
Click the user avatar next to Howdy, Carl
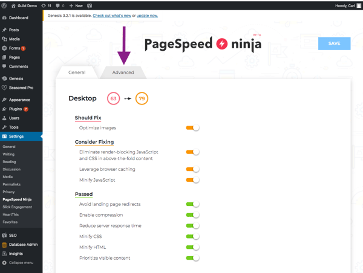(x=359, y=6)
